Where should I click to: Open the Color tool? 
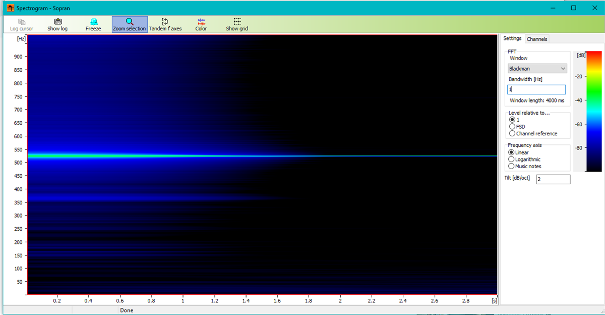201,24
